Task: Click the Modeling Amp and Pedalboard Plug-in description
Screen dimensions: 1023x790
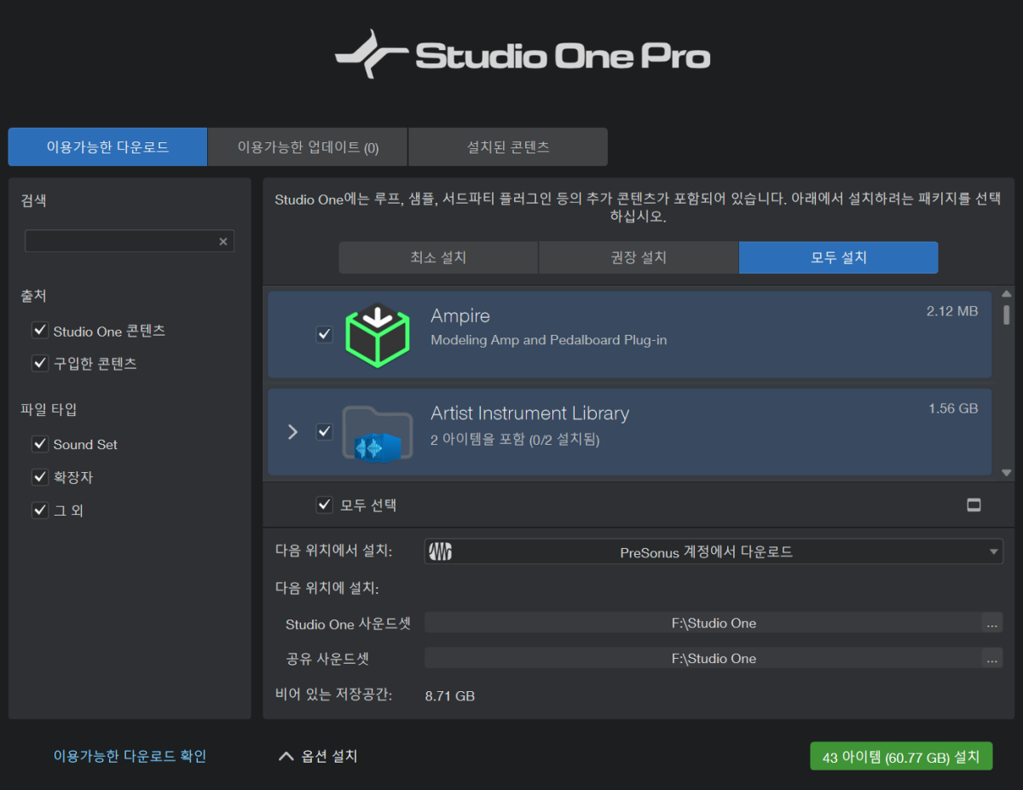Action: click(549, 340)
